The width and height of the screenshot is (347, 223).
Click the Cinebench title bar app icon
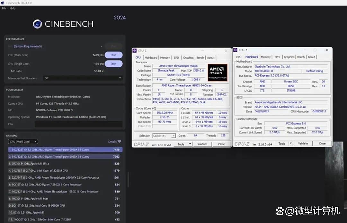pos(3,3)
